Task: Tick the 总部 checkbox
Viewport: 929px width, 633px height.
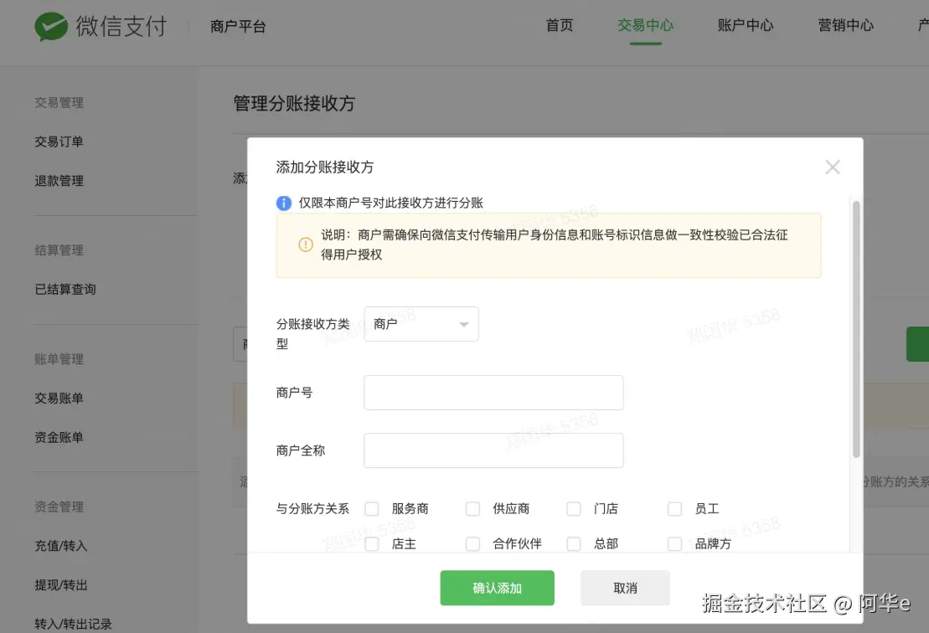Action: (574, 543)
